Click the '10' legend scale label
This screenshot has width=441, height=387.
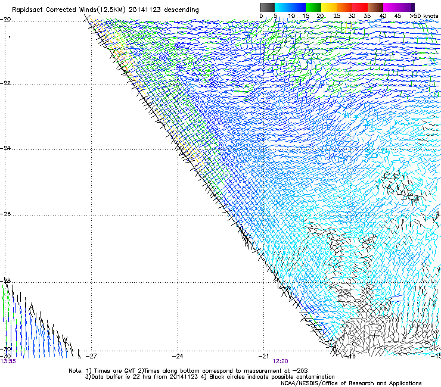point(291,16)
